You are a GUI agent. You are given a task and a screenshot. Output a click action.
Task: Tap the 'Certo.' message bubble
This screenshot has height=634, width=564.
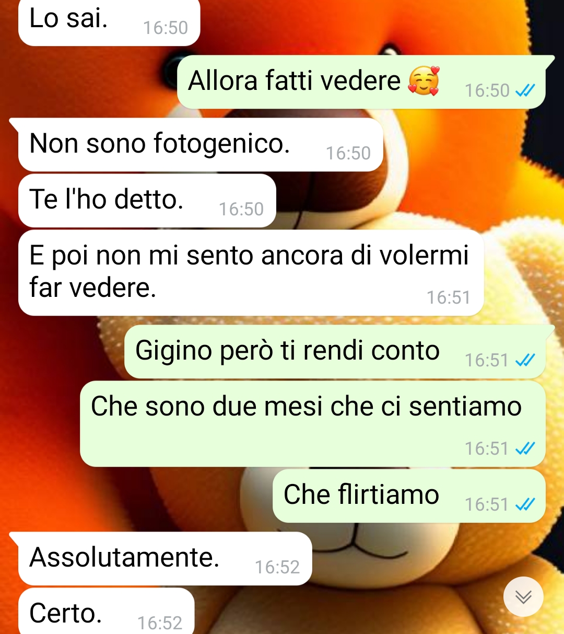106,611
